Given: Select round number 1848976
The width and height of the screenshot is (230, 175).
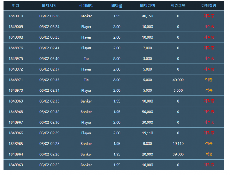Looking at the screenshot, I should pyautogui.click(x=16, y=48).
